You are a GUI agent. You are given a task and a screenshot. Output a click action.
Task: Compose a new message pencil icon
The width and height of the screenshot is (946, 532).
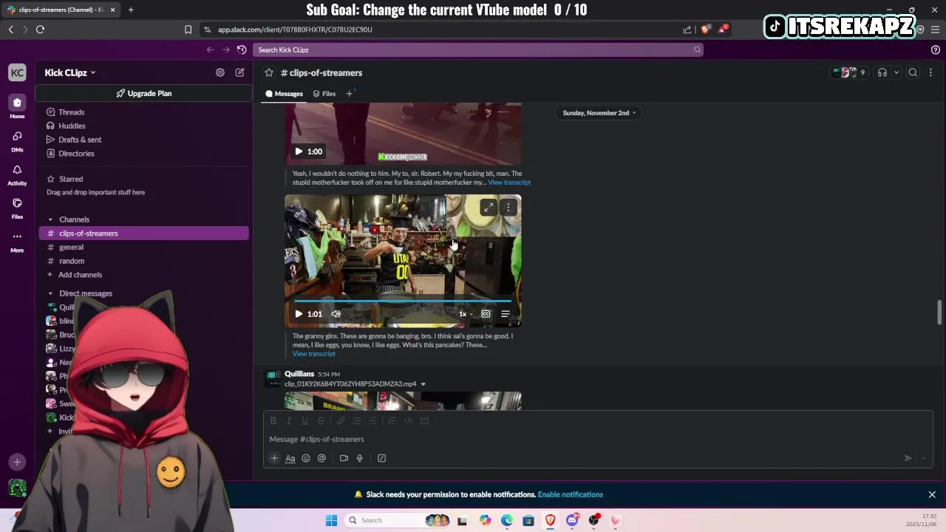[239, 72]
